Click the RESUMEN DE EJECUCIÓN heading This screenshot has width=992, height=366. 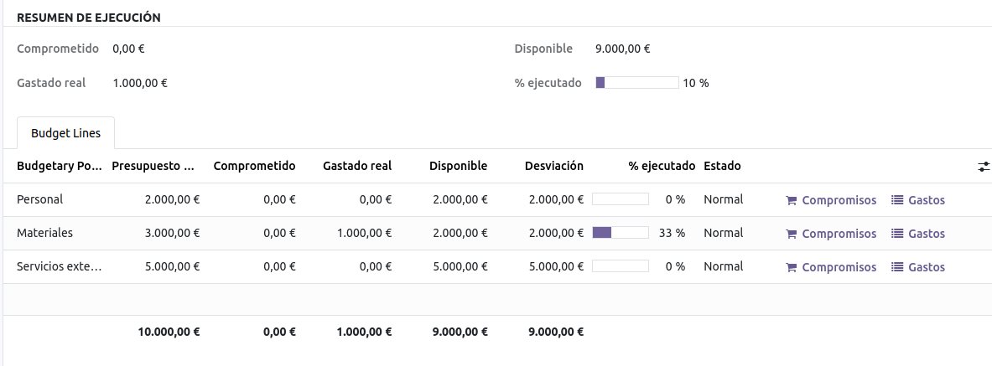click(89, 18)
